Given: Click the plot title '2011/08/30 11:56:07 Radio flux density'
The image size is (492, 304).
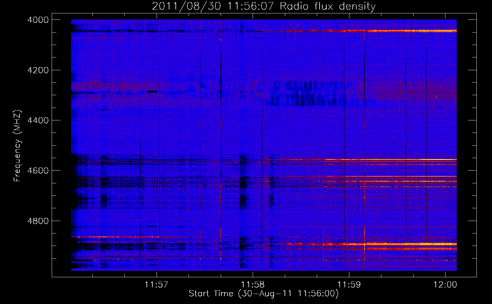Looking at the screenshot, I should 264,6.
